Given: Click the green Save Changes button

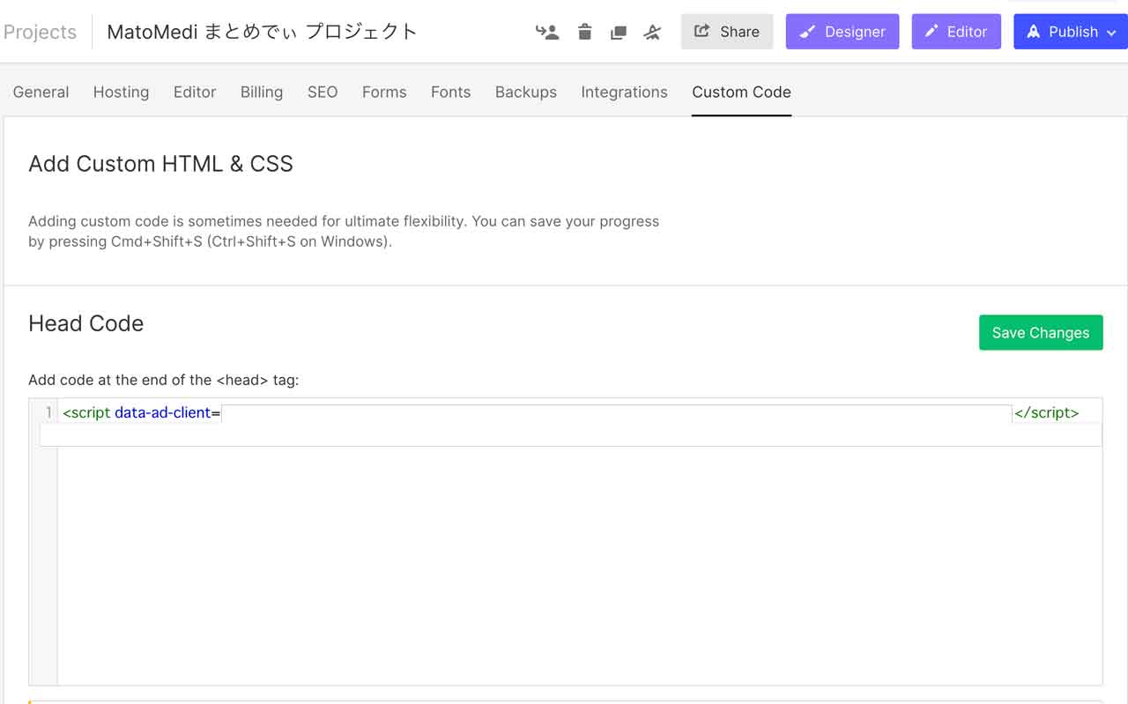Looking at the screenshot, I should (1041, 332).
